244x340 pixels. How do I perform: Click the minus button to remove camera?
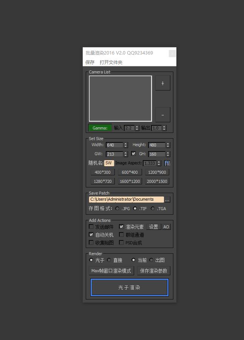point(163,115)
